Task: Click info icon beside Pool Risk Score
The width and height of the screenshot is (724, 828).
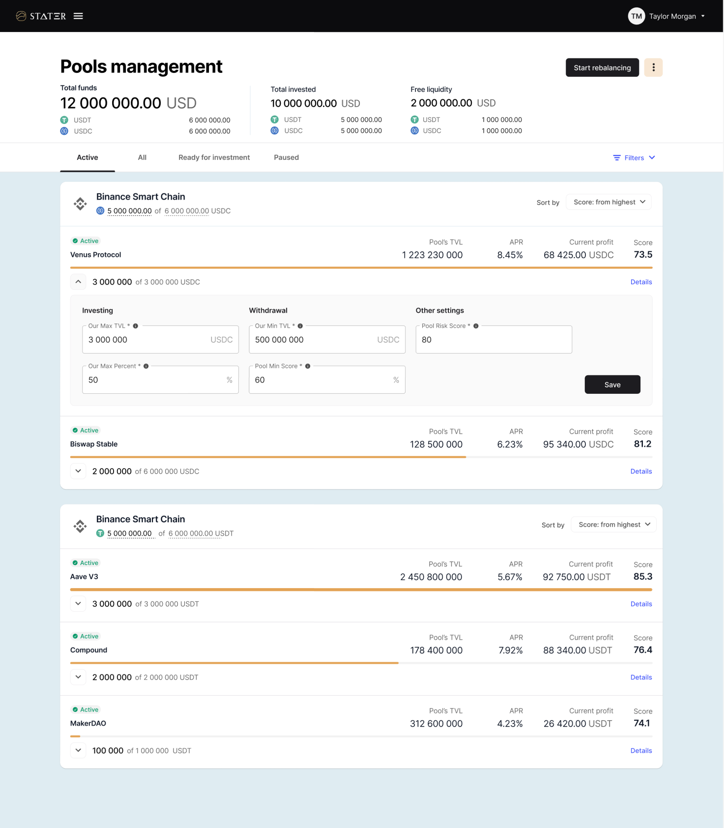Action: pyautogui.click(x=476, y=326)
